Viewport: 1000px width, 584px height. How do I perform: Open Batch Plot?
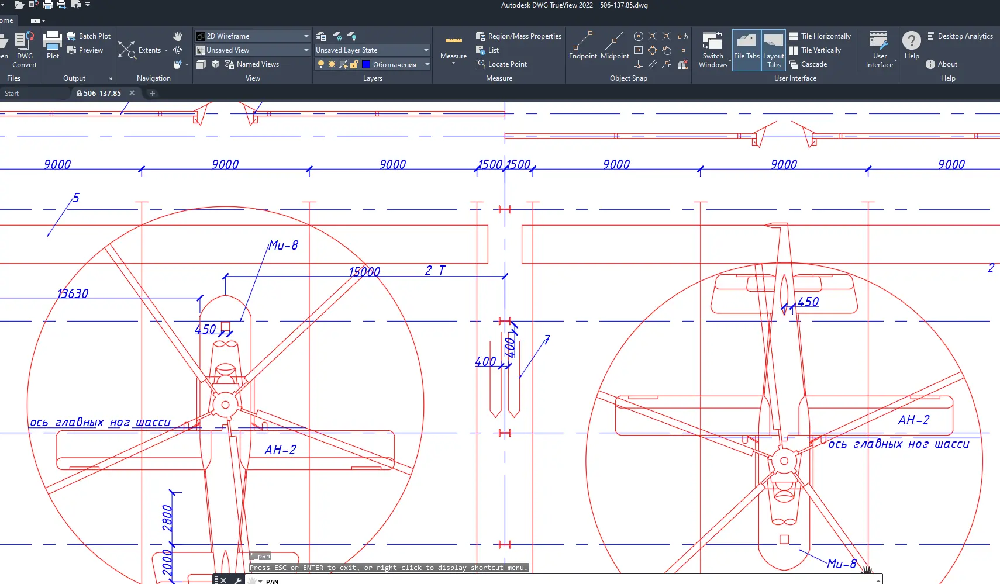click(x=88, y=36)
